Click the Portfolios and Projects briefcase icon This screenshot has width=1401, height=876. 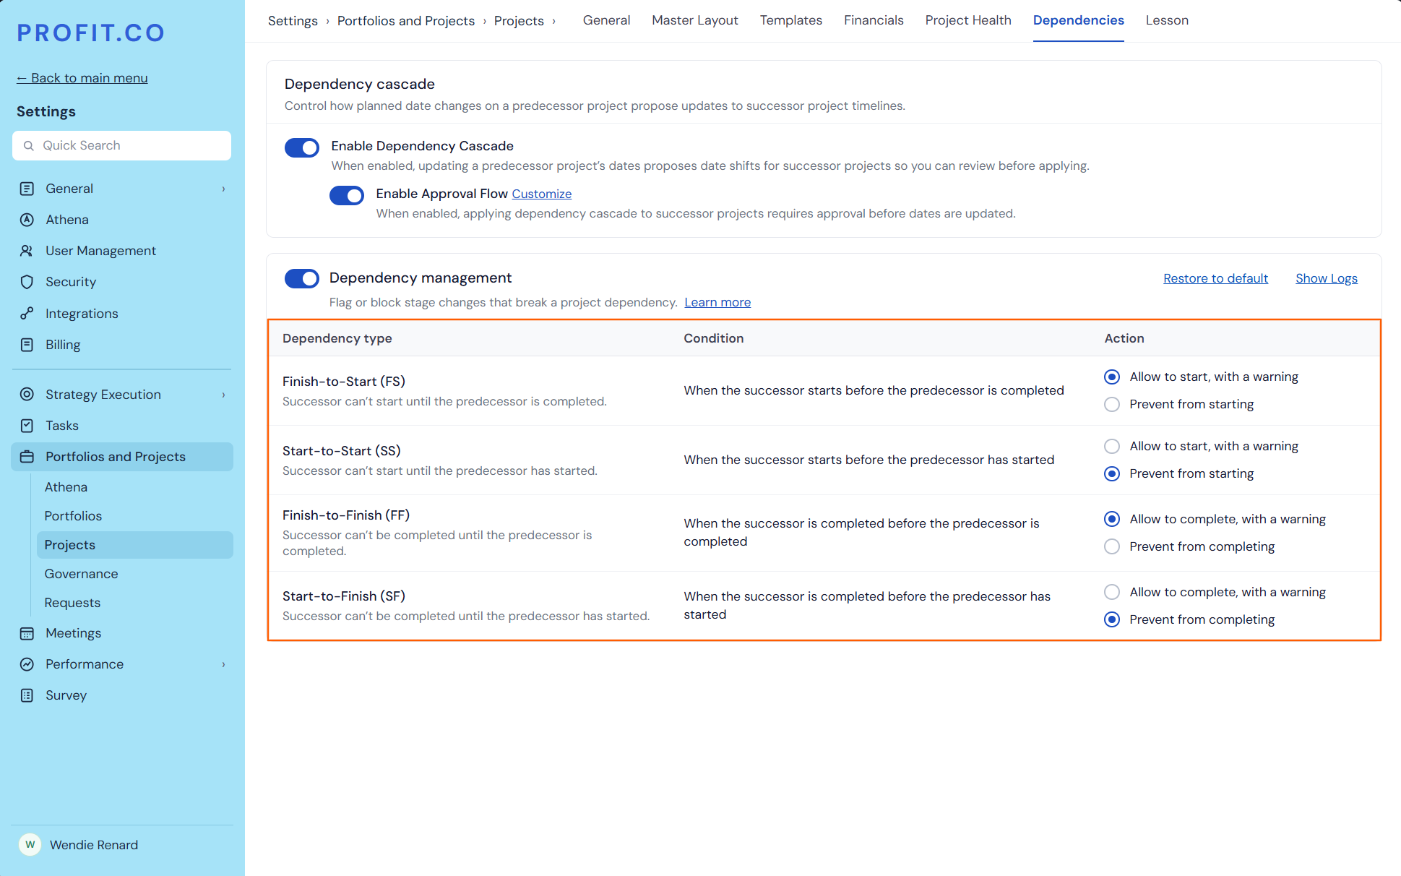(27, 457)
